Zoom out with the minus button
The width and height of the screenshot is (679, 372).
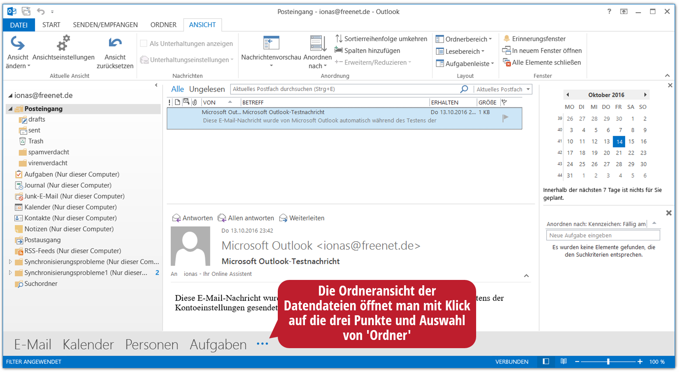pyautogui.click(x=577, y=362)
